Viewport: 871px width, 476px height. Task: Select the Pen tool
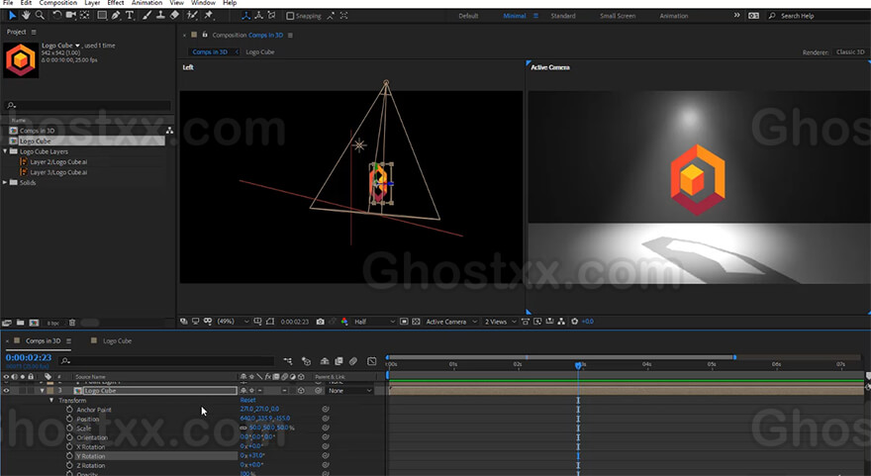point(116,16)
